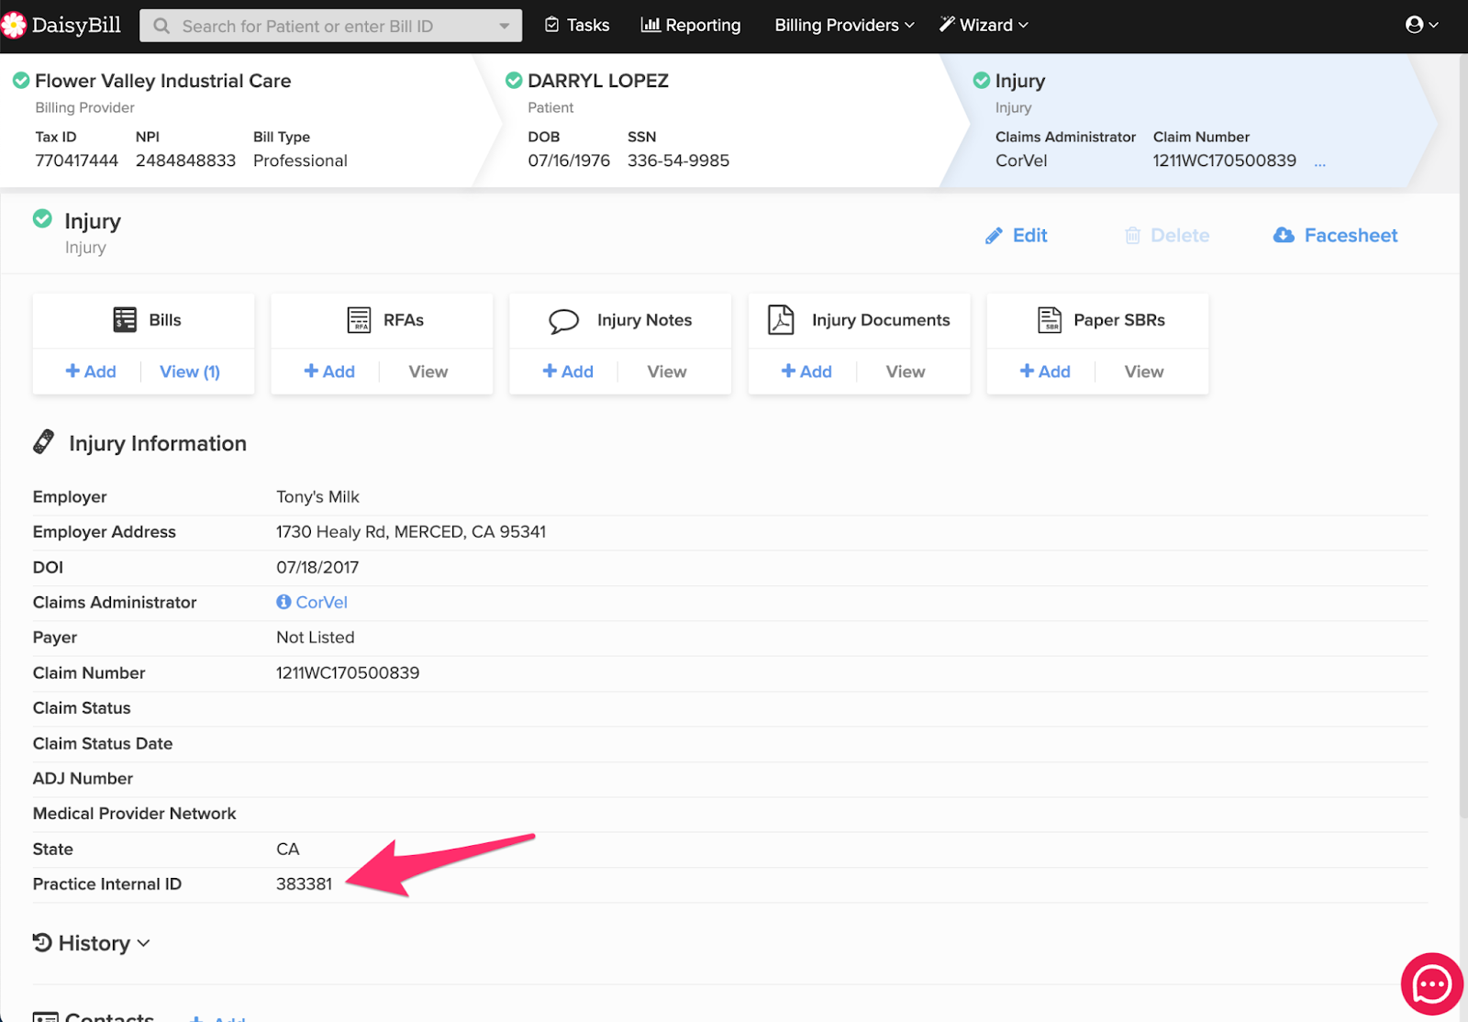Click the bandage icon beside Injury Information

click(x=43, y=442)
